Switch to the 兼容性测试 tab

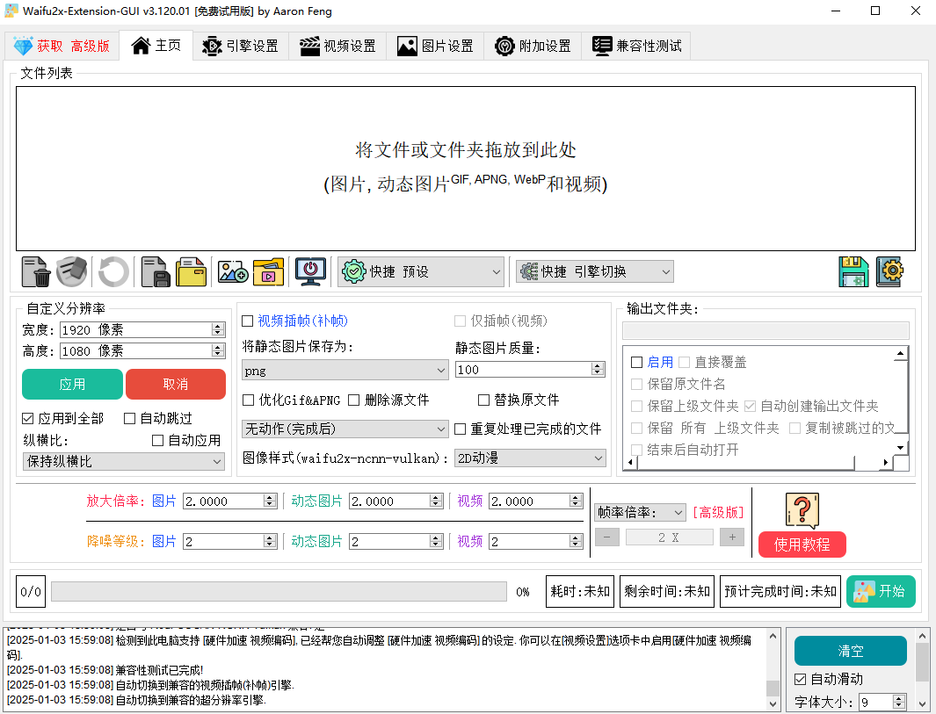tap(636, 45)
